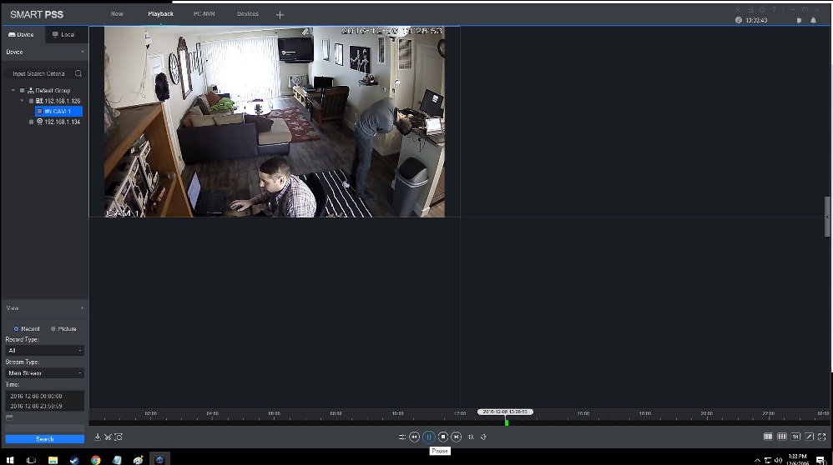Switch to the Playback tab

pos(160,14)
